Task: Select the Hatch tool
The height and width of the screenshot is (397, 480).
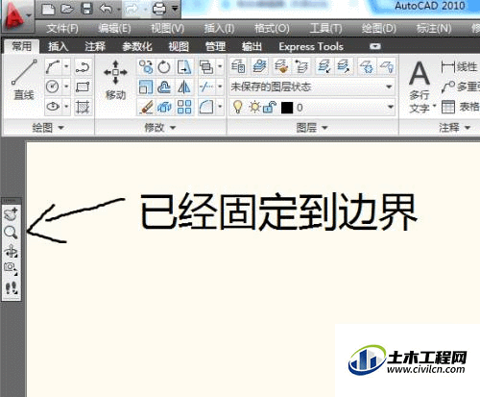Action: 83,107
